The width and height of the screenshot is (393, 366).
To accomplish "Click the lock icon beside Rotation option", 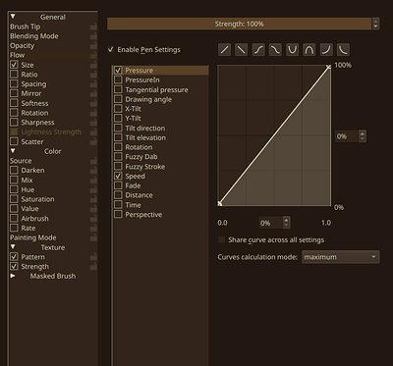I will point(93,113).
